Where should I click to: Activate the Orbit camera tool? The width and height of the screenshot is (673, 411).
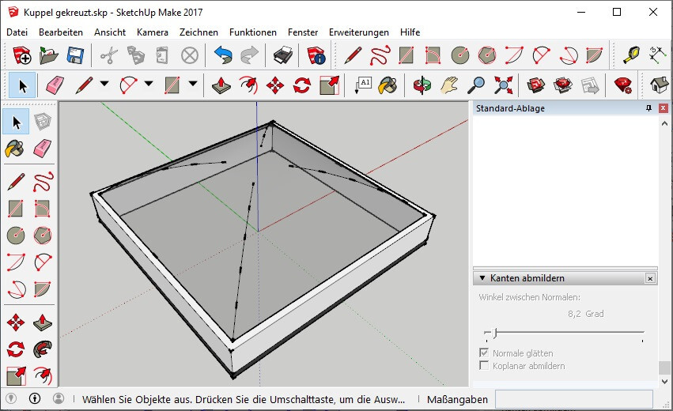[x=422, y=85]
